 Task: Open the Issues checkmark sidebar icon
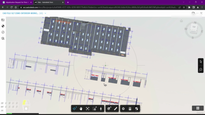[3, 32]
